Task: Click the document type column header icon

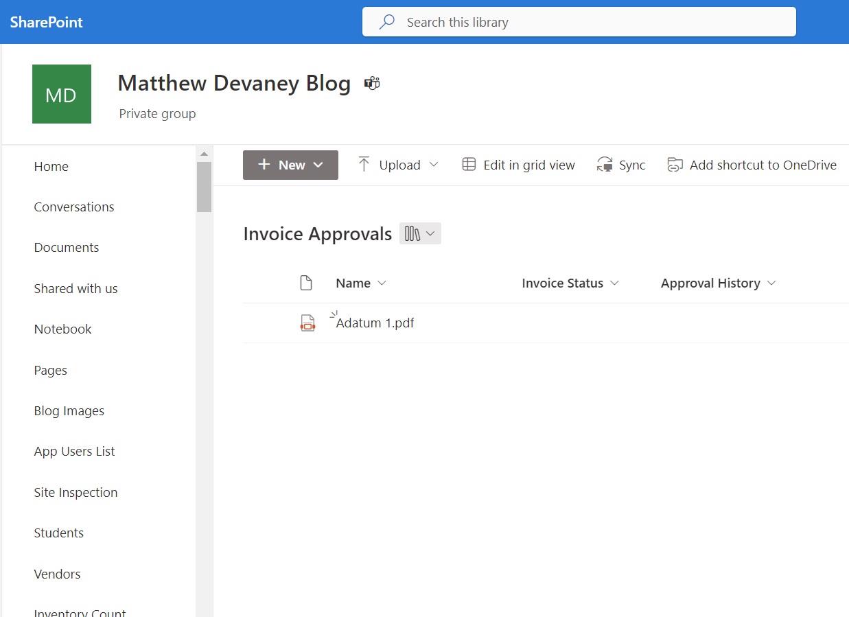Action: tap(306, 282)
